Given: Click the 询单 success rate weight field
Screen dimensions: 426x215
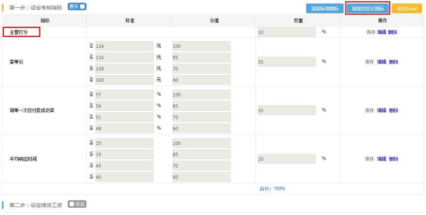Looking at the screenshot, I should (x=286, y=110).
